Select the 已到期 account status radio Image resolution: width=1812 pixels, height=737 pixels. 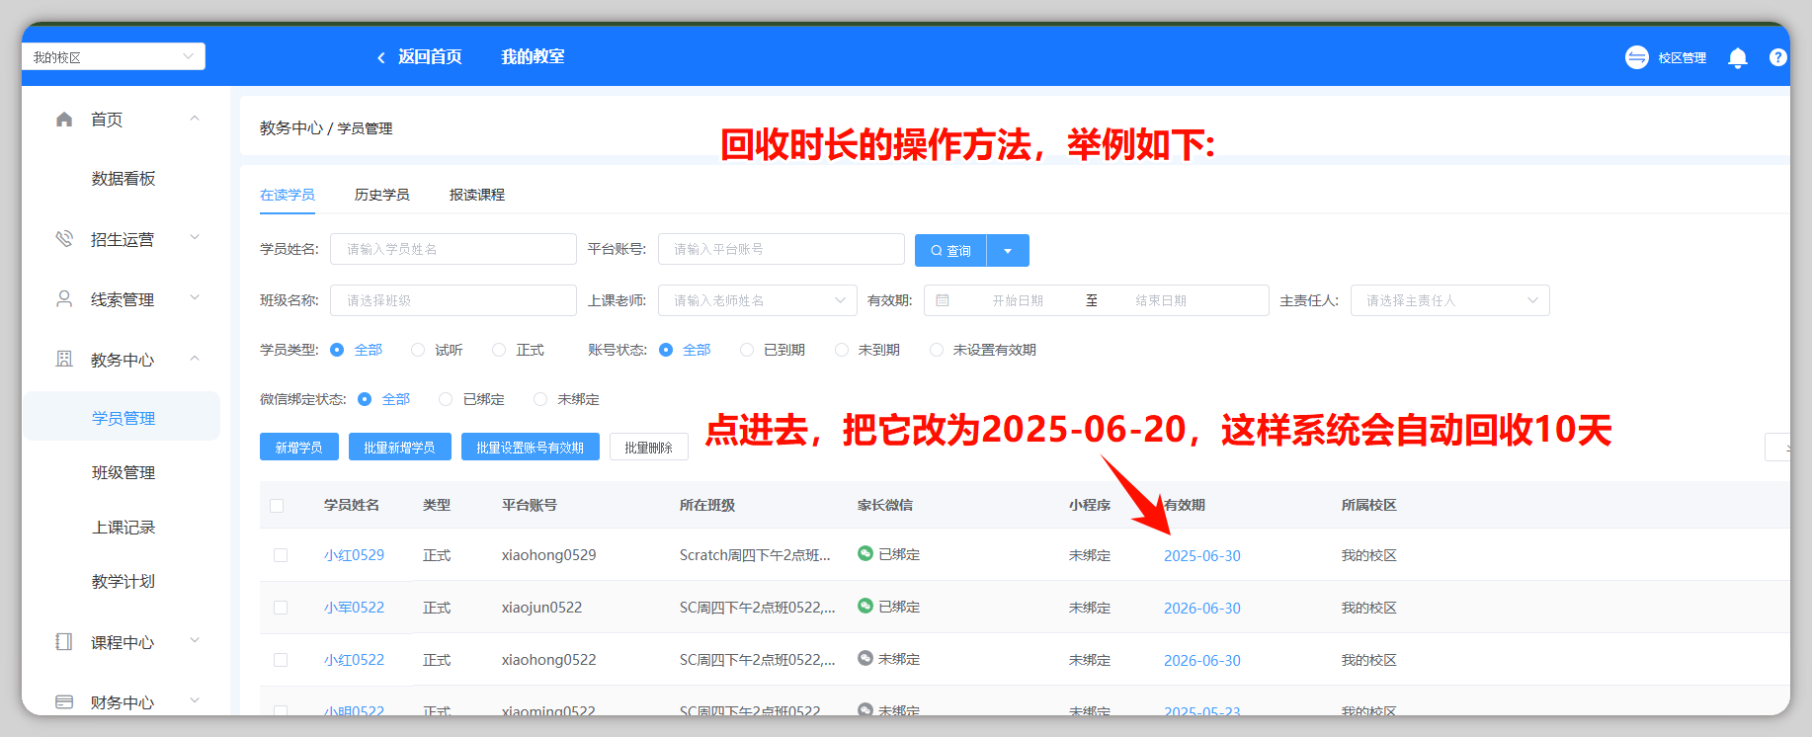(x=747, y=350)
